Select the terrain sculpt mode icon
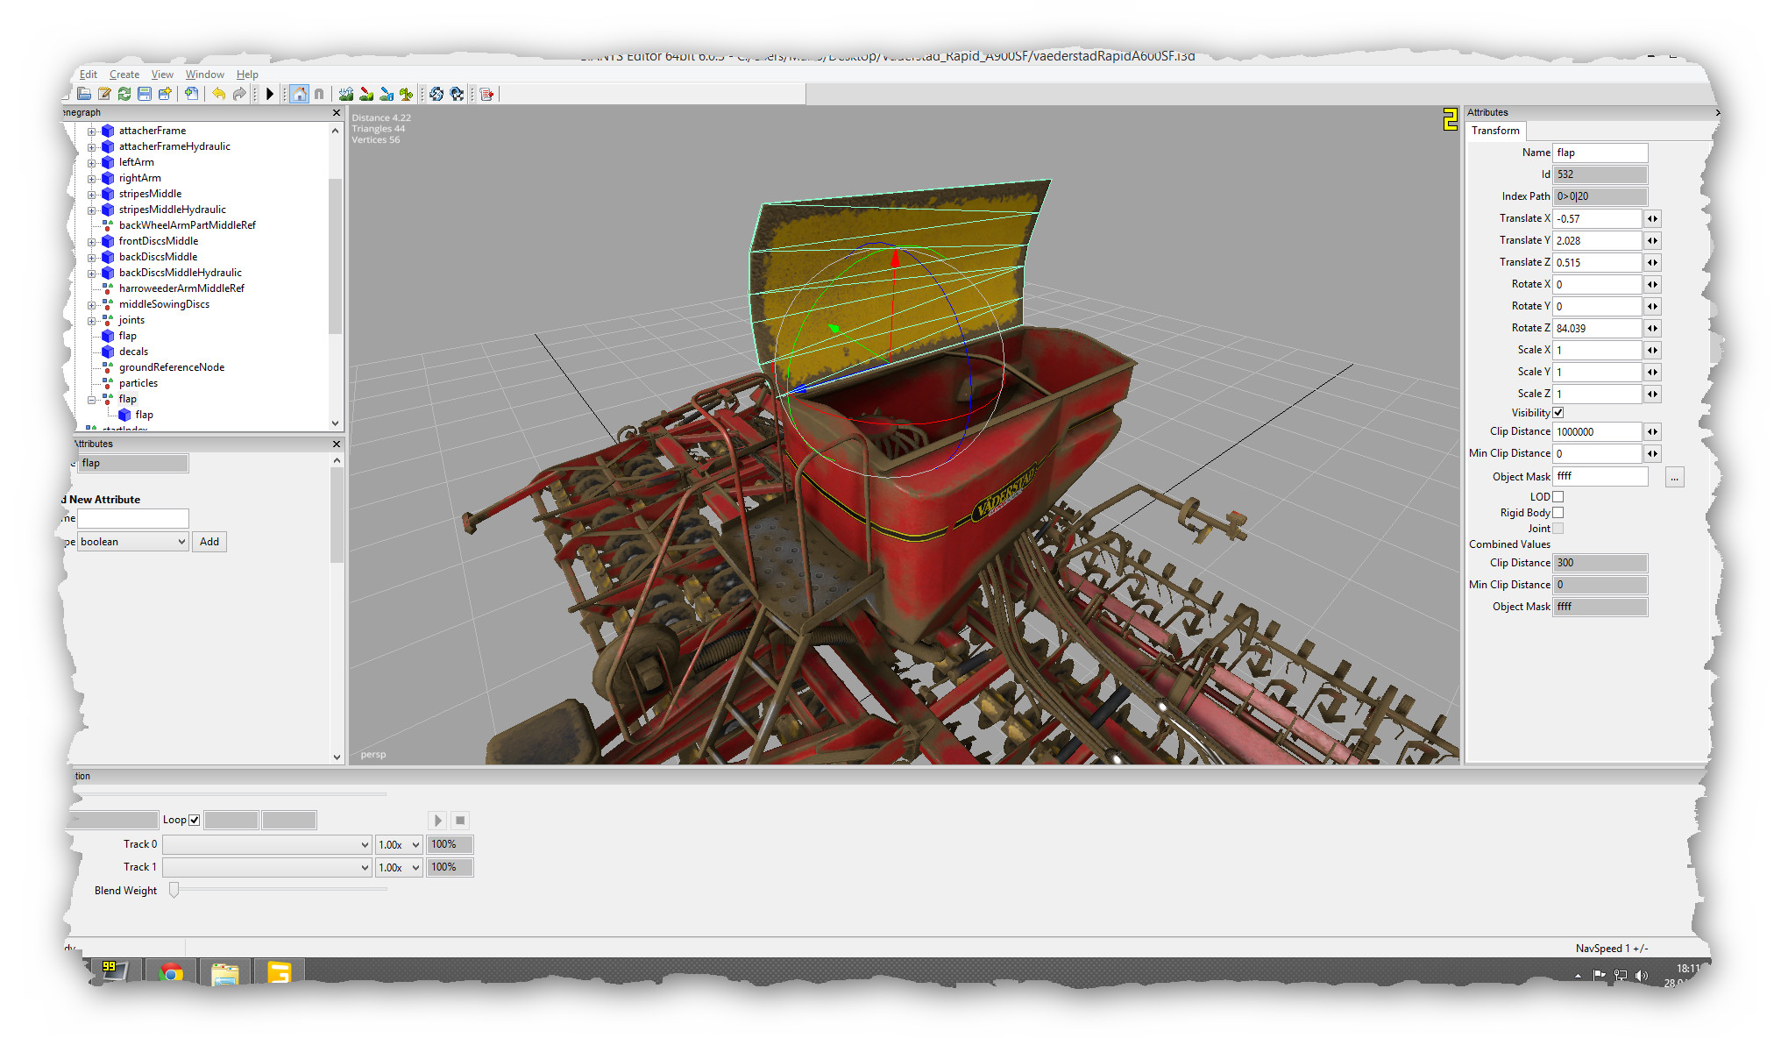Image resolution: width=1774 pixels, height=1038 pixels. [x=346, y=94]
